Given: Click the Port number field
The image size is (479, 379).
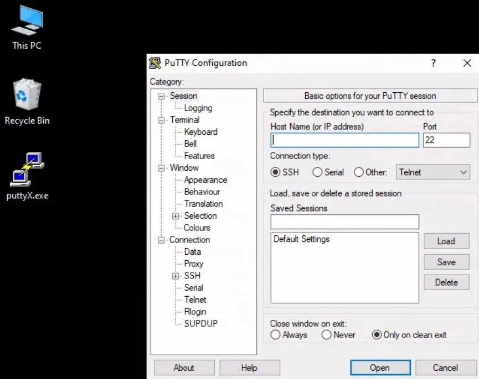Looking at the screenshot, I should pos(446,140).
